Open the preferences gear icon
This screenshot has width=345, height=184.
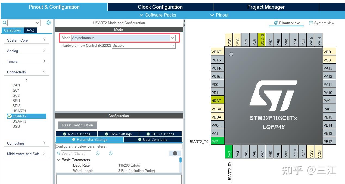(x=48, y=23)
